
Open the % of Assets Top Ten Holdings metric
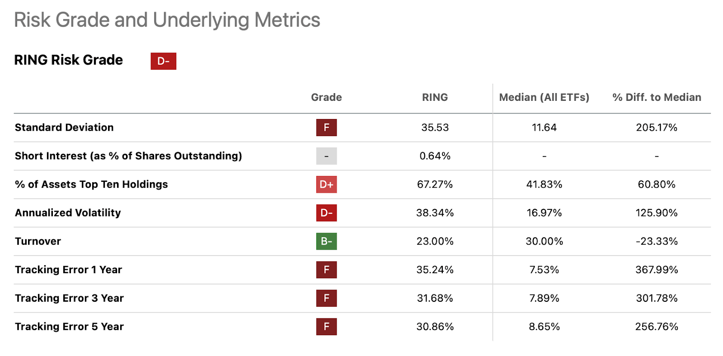91,185
